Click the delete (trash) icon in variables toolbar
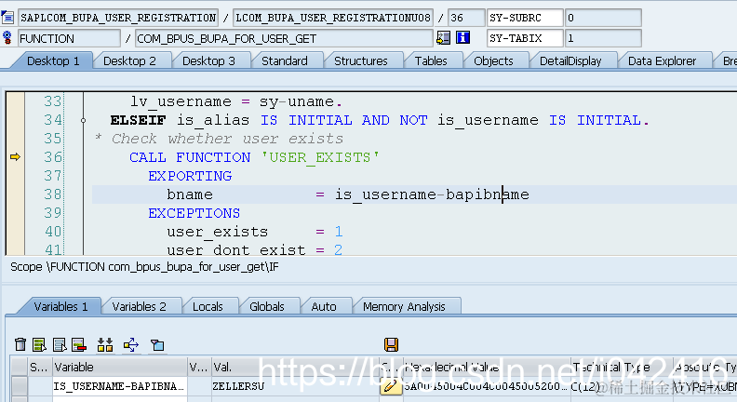This screenshot has width=737, height=402. click(20, 344)
